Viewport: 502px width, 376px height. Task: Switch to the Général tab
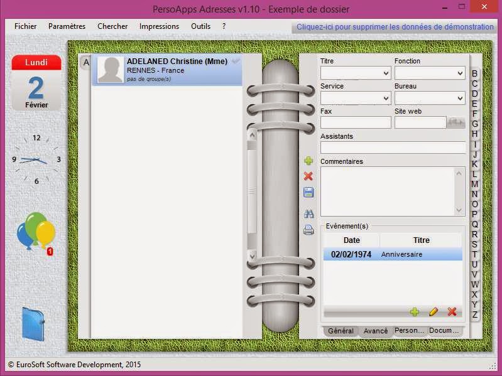tap(341, 331)
